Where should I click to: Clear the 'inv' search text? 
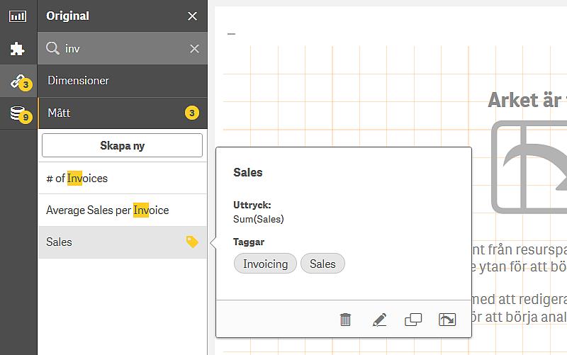(x=194, y=48)
